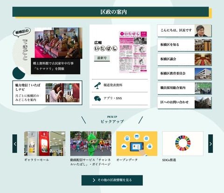Show next pickup items with right arrow

tap(210, 144)
